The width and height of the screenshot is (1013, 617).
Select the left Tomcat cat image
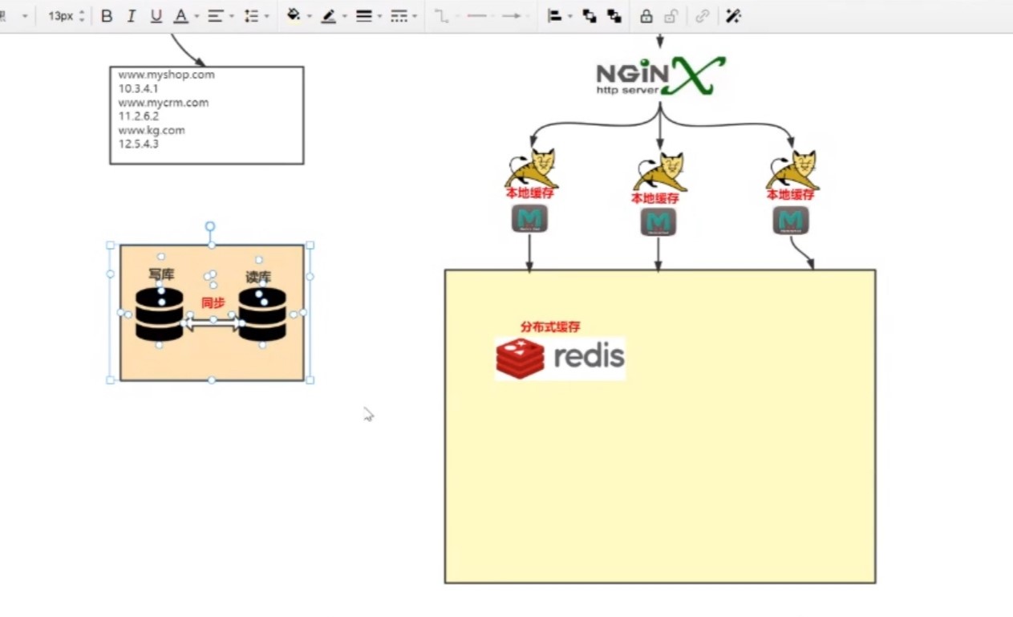[531, 168]
